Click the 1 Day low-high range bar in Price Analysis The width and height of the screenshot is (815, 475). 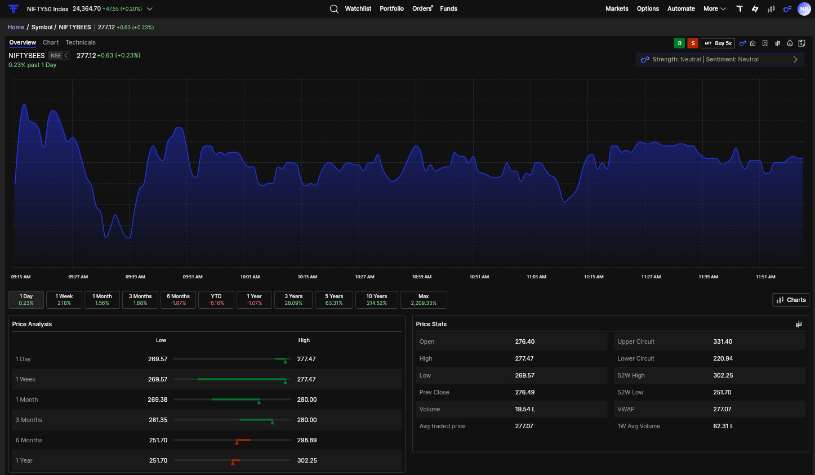pyautogui.click(x=232, y=359)
